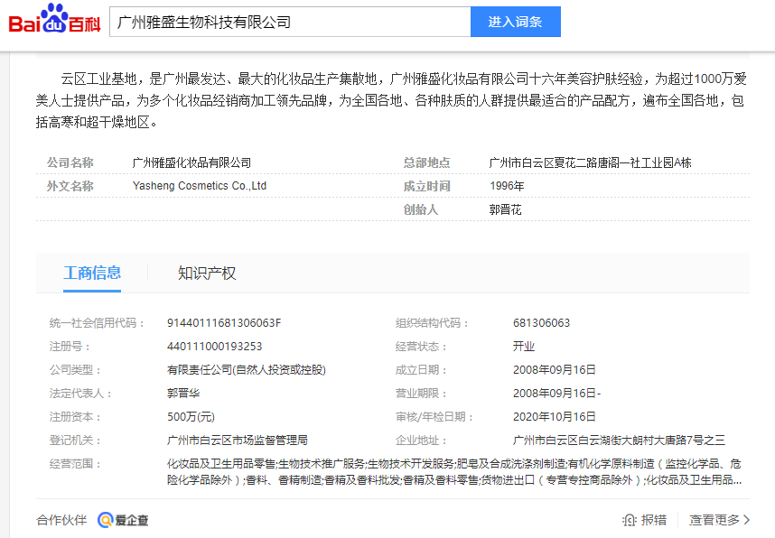Viewport: 775px width, 538px height.
Task: Click legal representative 郭晋华
Action: tap(183, 394)
